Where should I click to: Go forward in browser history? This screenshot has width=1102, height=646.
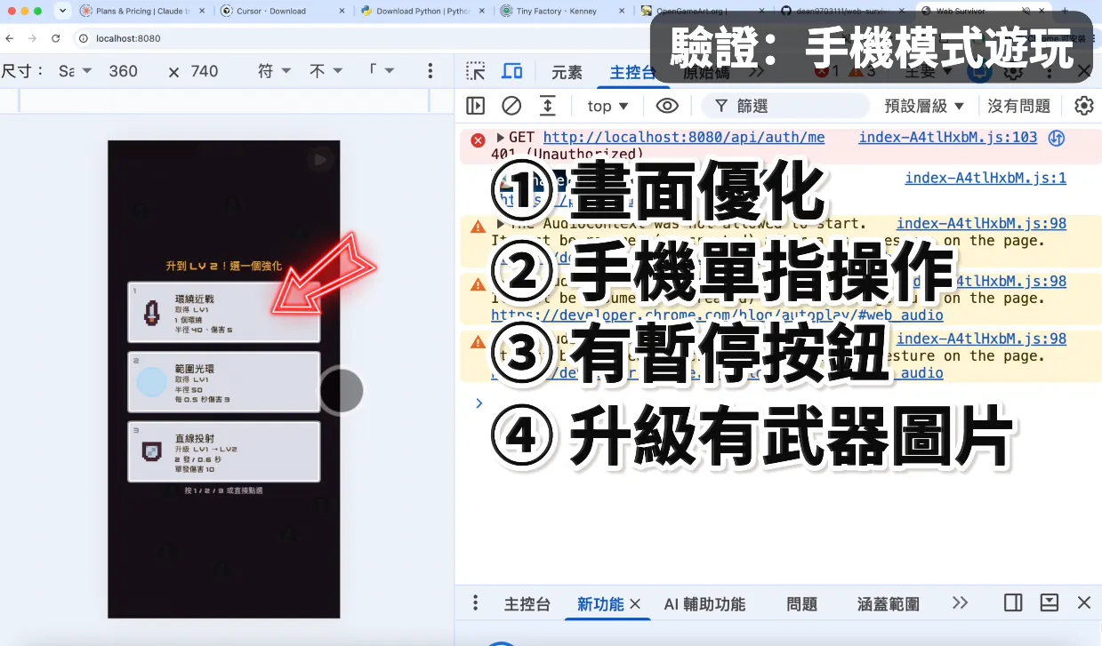click(x=33, y=38)
